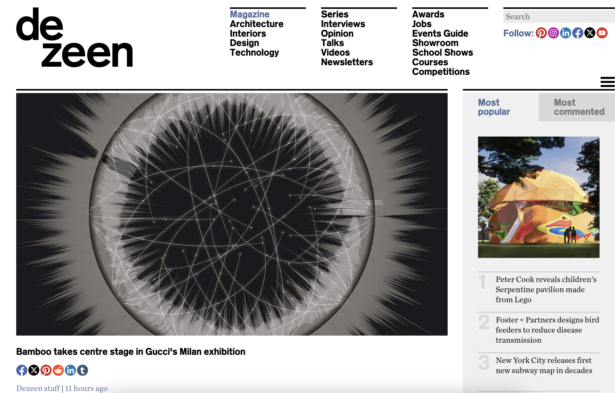Share the Gucci article on Reddit
Viewport: 615px width, 393px height.
58,370
